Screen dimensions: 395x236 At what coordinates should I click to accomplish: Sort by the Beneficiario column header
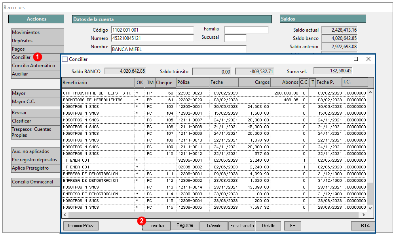tap(98, 83)
